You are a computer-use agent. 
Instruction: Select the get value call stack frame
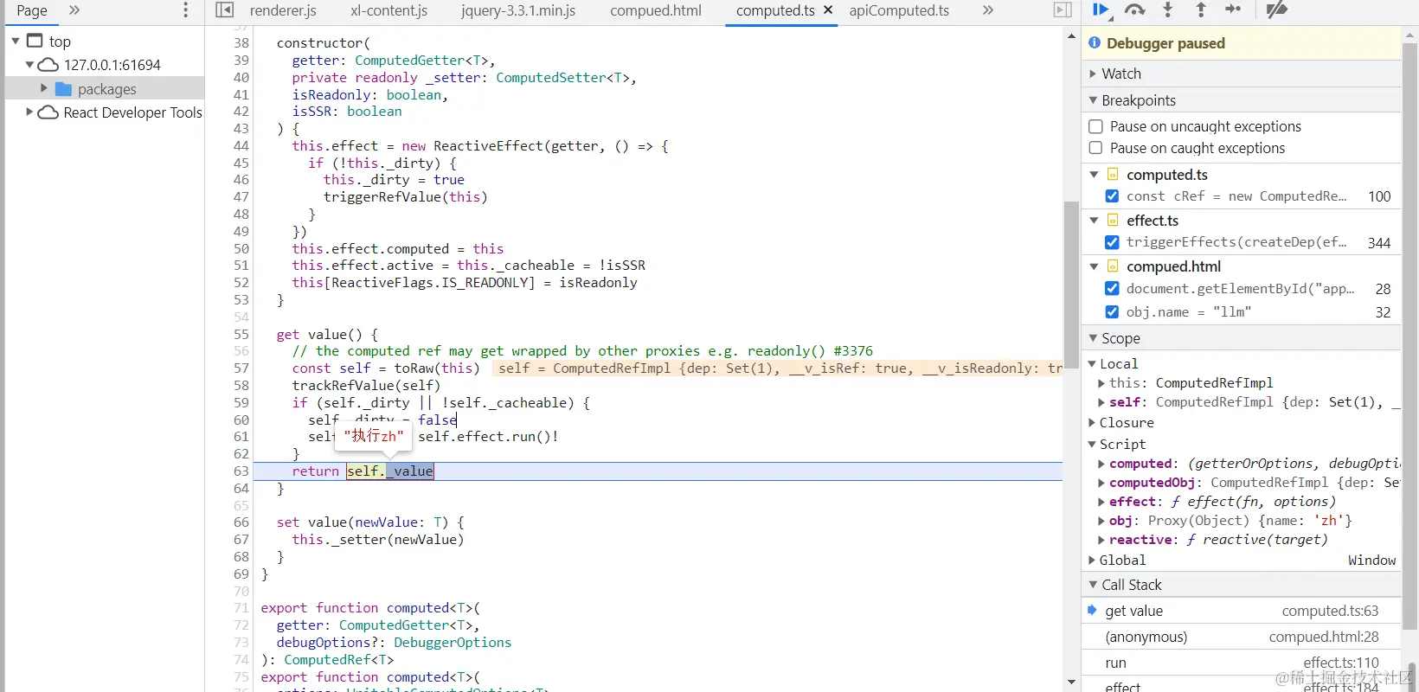click(1241, 611)
